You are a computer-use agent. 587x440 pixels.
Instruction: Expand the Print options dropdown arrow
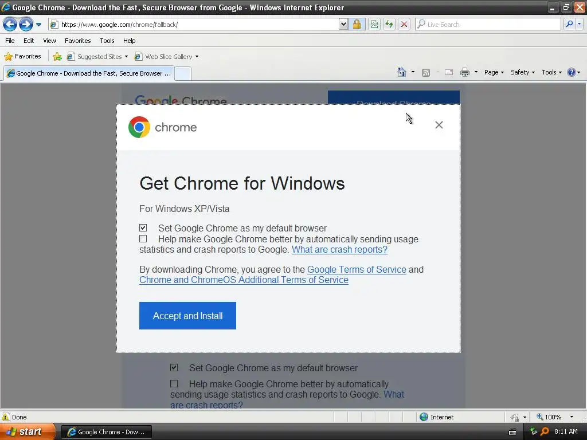(476, 72)
